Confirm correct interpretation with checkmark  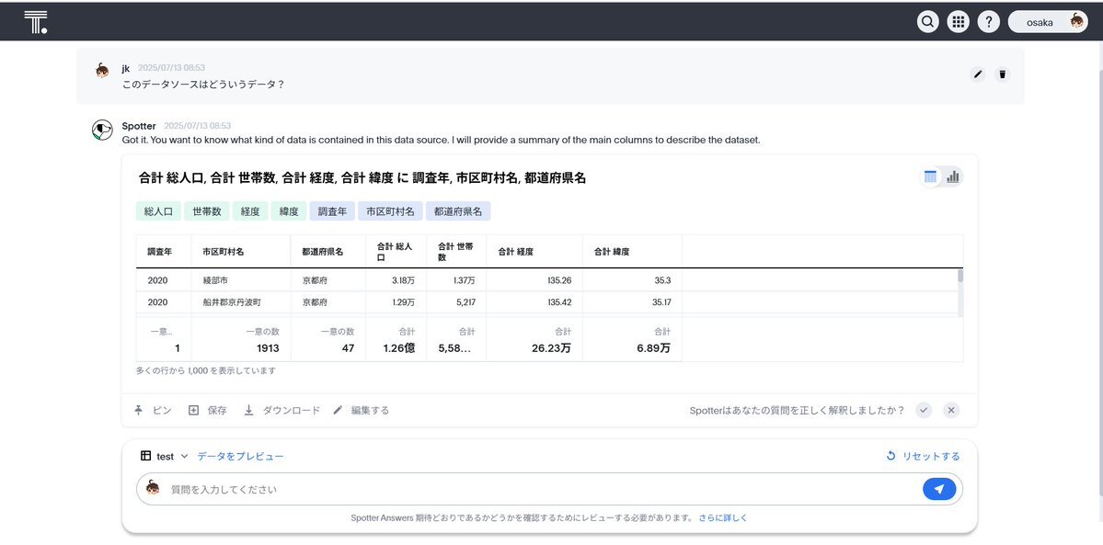[x=924, y=410]
